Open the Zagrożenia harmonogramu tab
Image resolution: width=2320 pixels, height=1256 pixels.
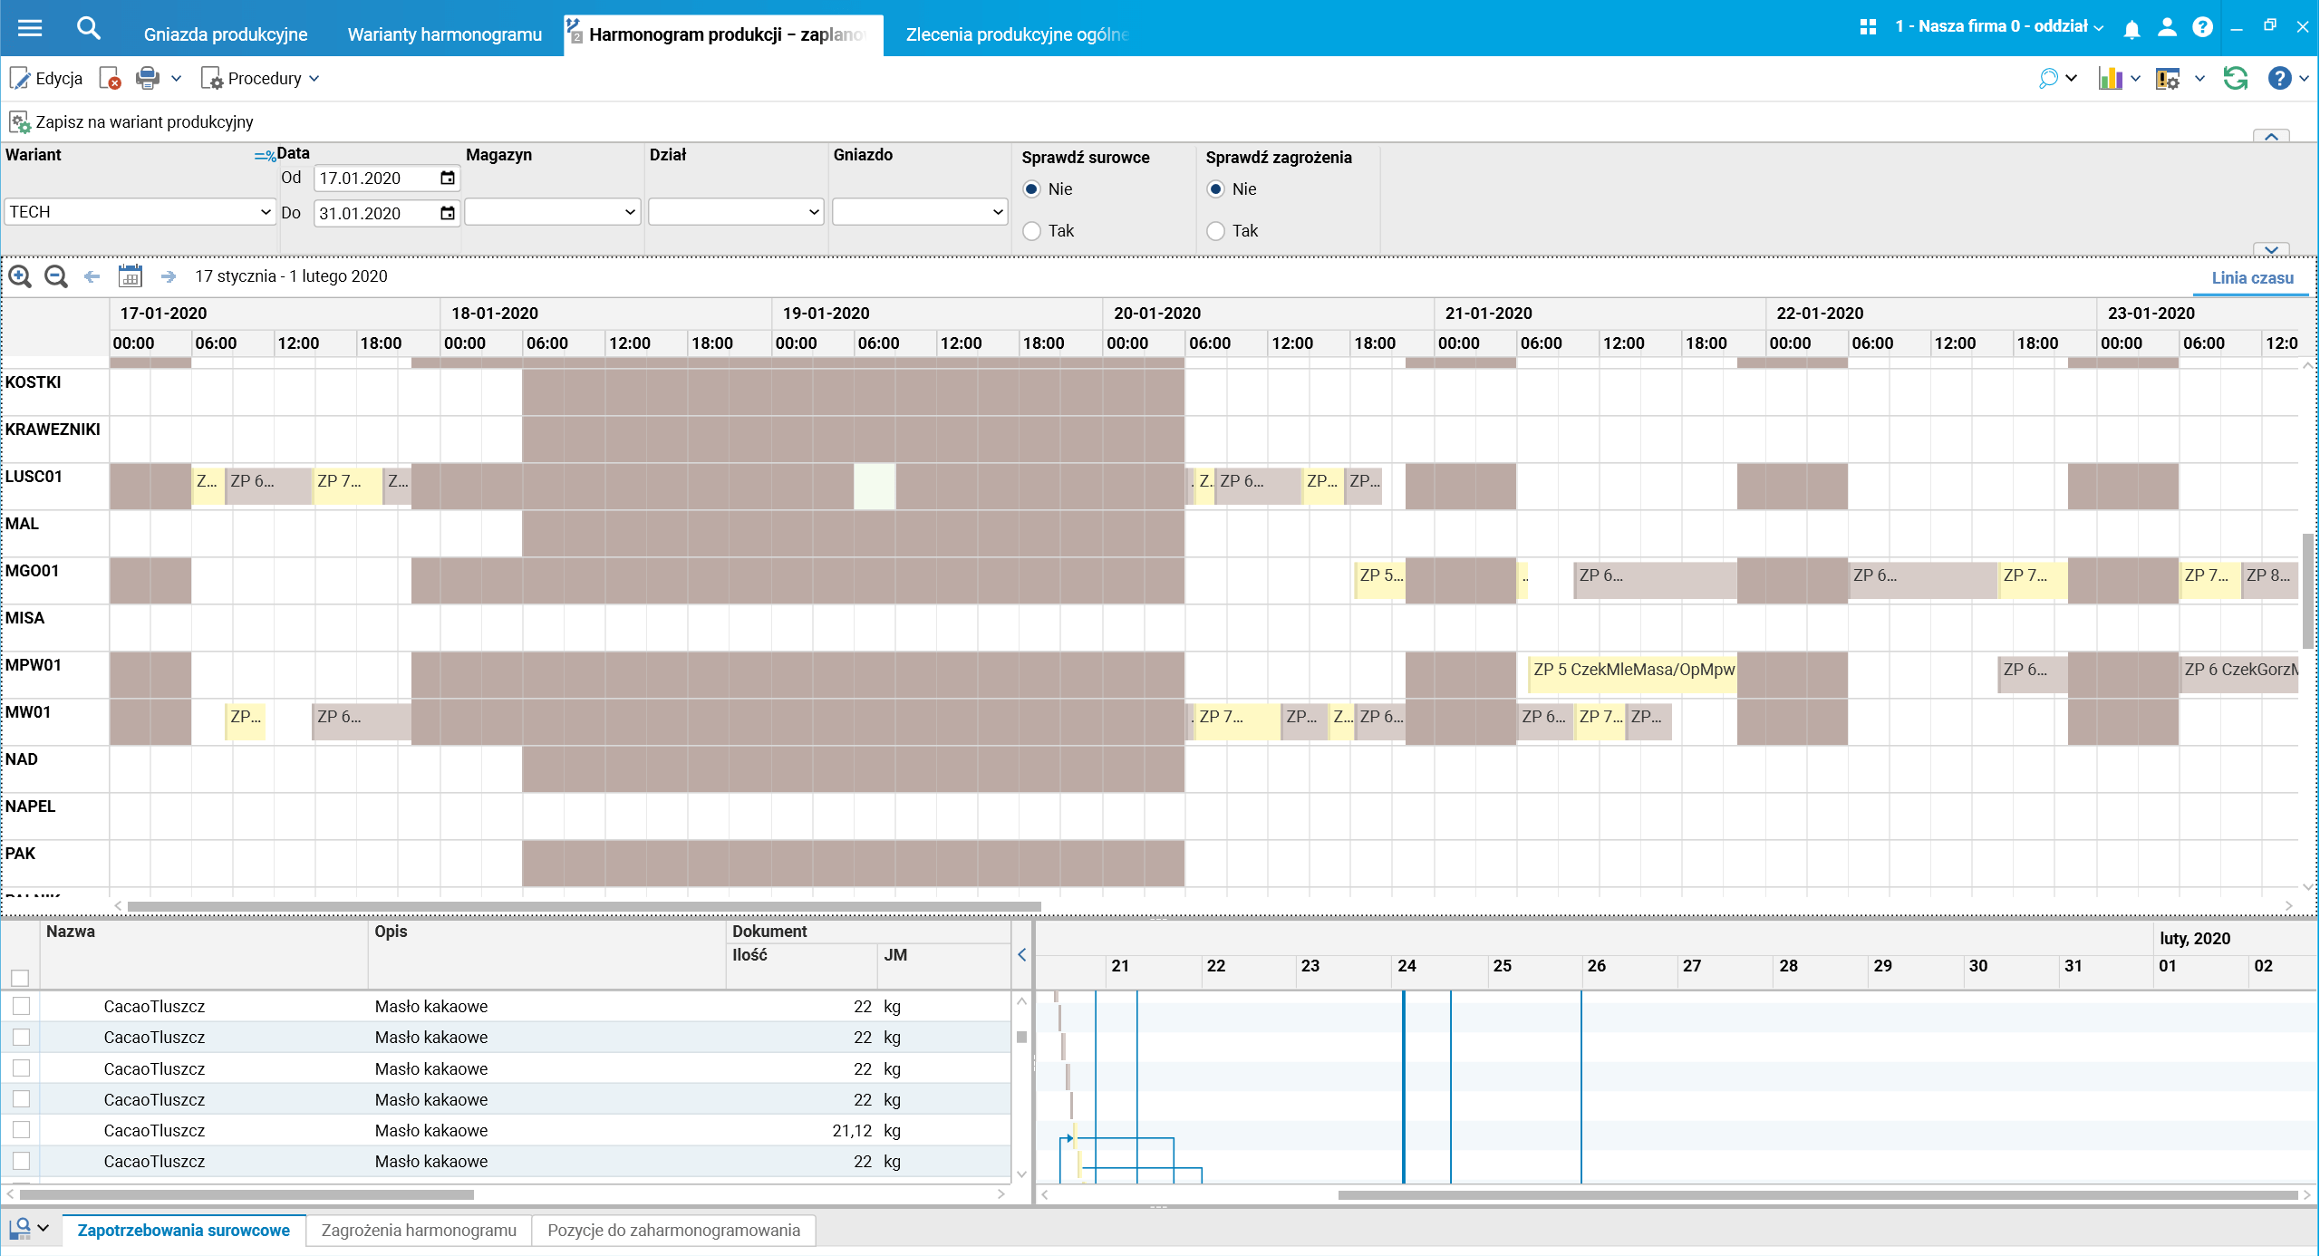(419, 1231)
